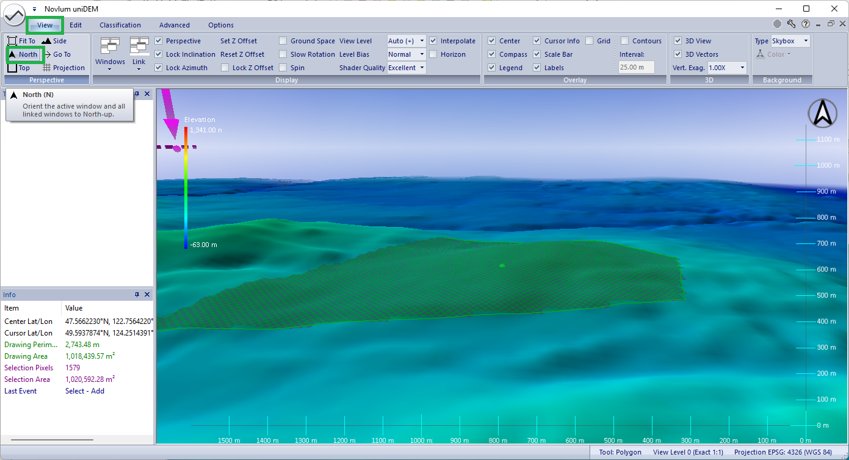Pin the panel above the Info panel
This screenshot has width=849, height=460.
137,94
